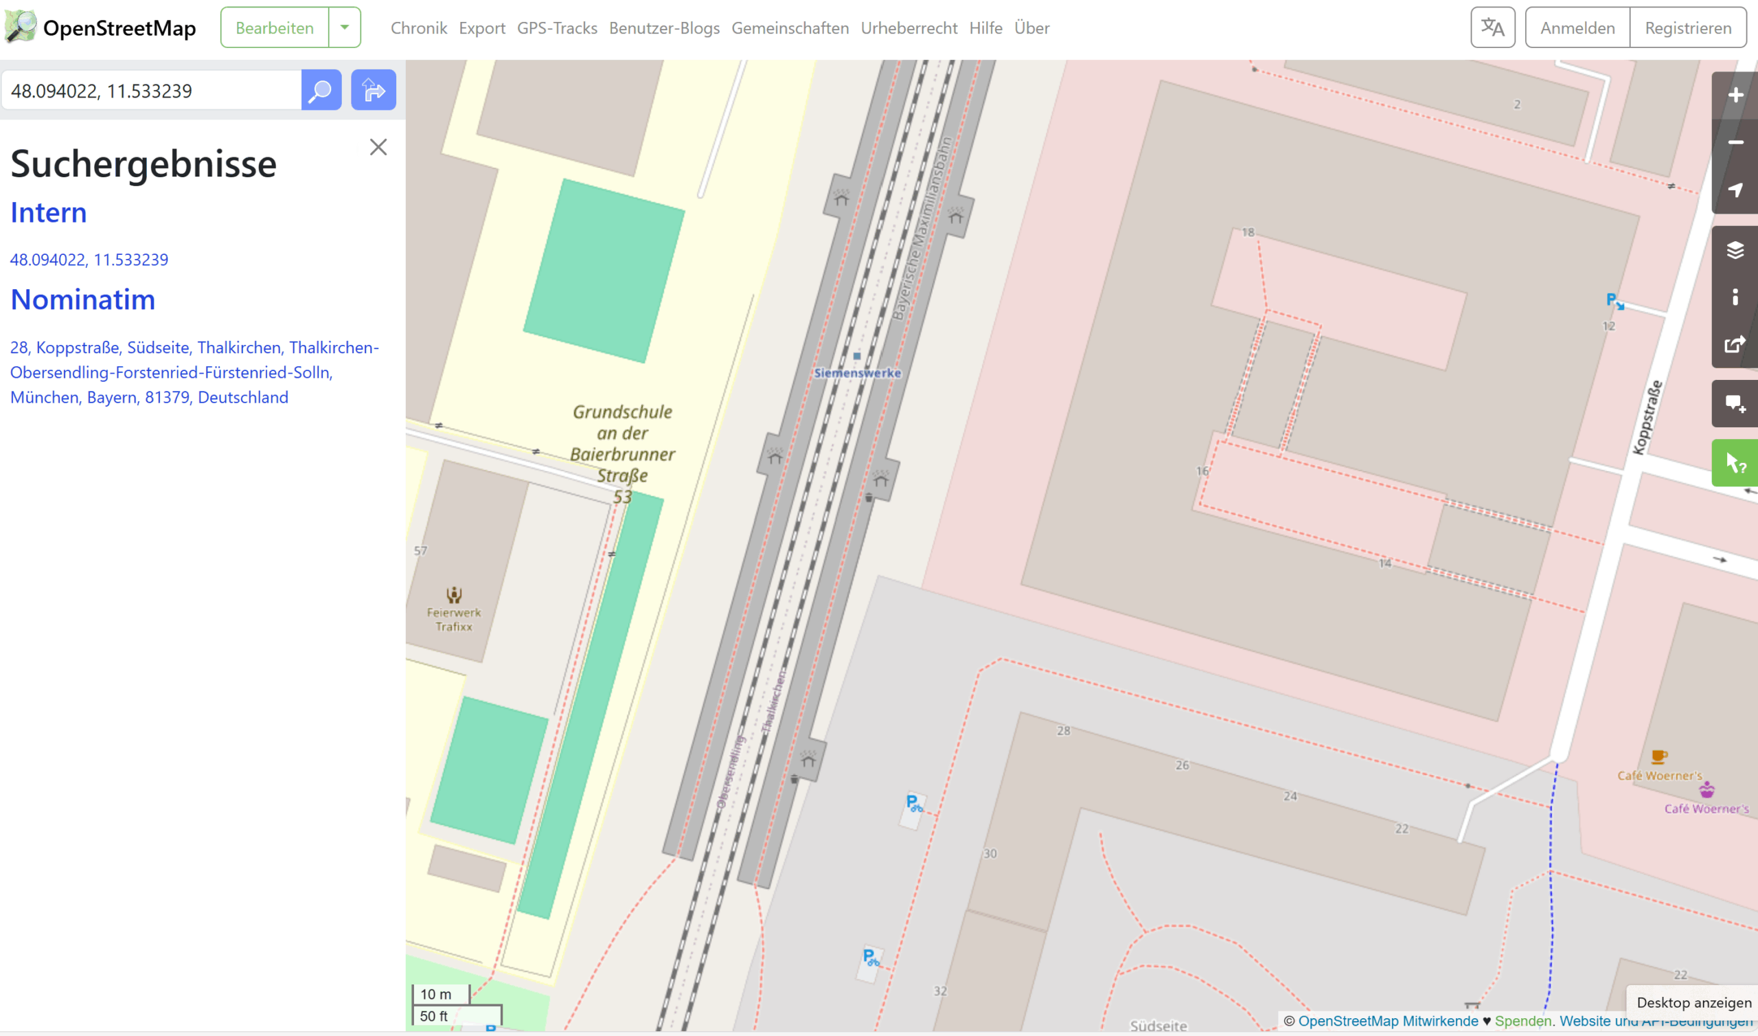The image size is (1758, 1036).
Task: Open the Chronik menu item
Action: [419, 28]
